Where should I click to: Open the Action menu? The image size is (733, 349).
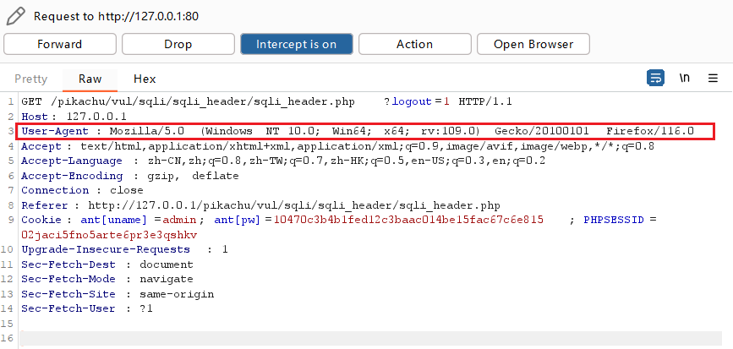(x=414, y=44)
